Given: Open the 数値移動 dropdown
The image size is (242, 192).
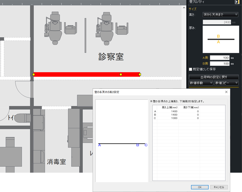Looking at the screenshot, I should [x=201, y=83].
